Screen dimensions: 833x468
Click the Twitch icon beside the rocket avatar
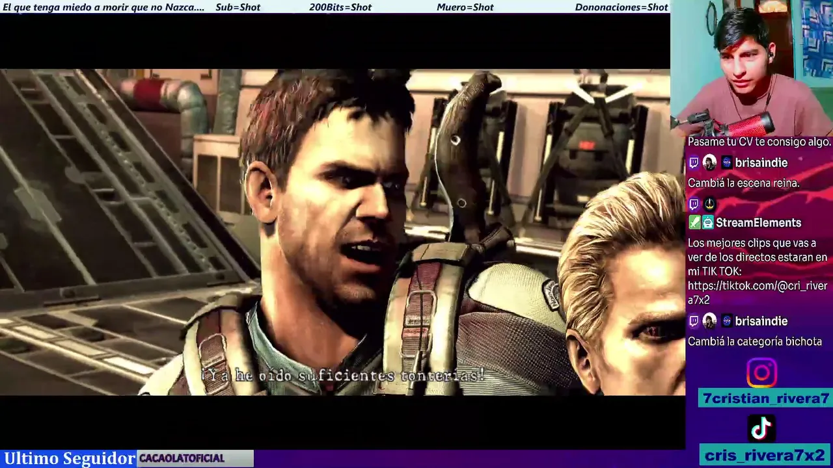tap(694, 204)
